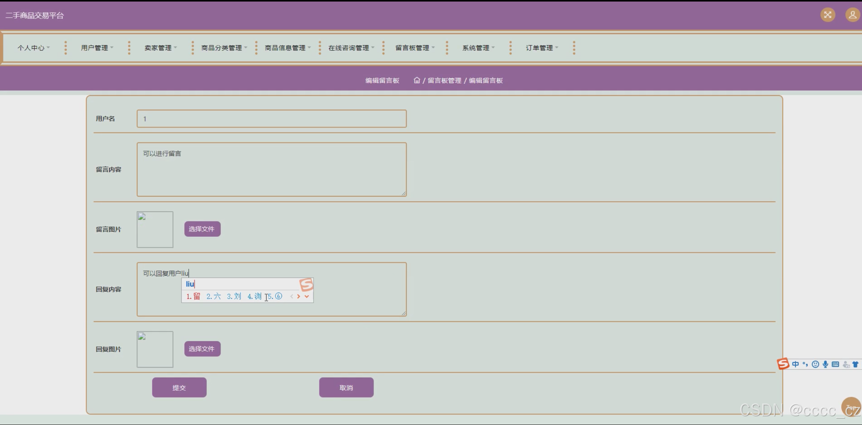The image size is (862, 425).
Task: Select candidate 1.留 in IME popup
Action: point(193,296)
